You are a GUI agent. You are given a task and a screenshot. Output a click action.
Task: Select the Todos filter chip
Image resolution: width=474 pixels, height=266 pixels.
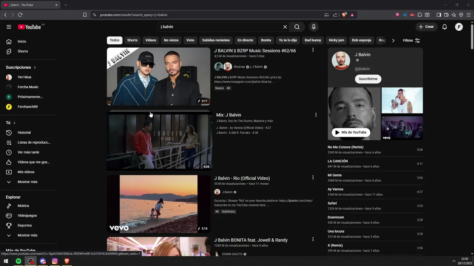click(x=115, y=40)
